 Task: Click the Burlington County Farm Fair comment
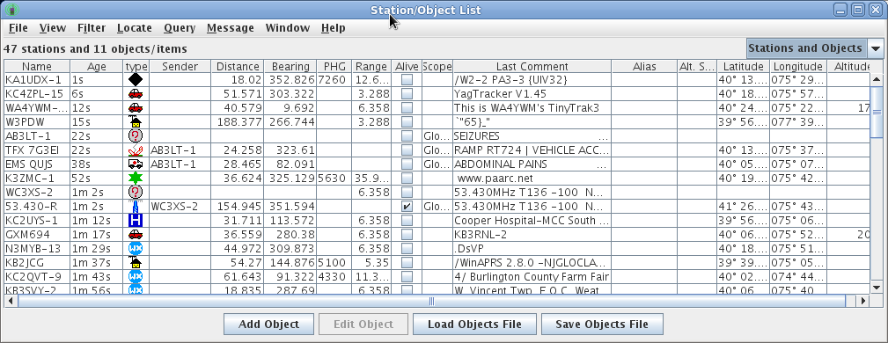click(x=532, y=277)
